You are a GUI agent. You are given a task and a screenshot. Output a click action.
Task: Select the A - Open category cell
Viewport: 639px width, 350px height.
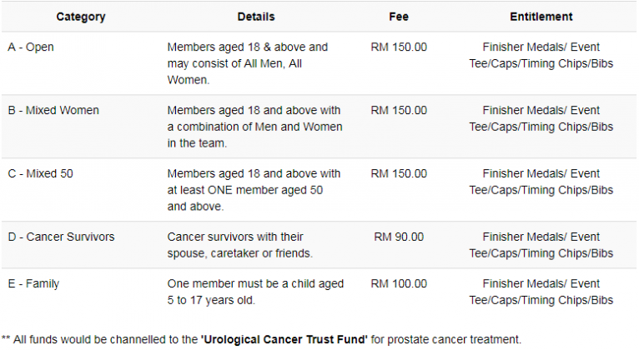pyautogui.click(x=31, y=47)
